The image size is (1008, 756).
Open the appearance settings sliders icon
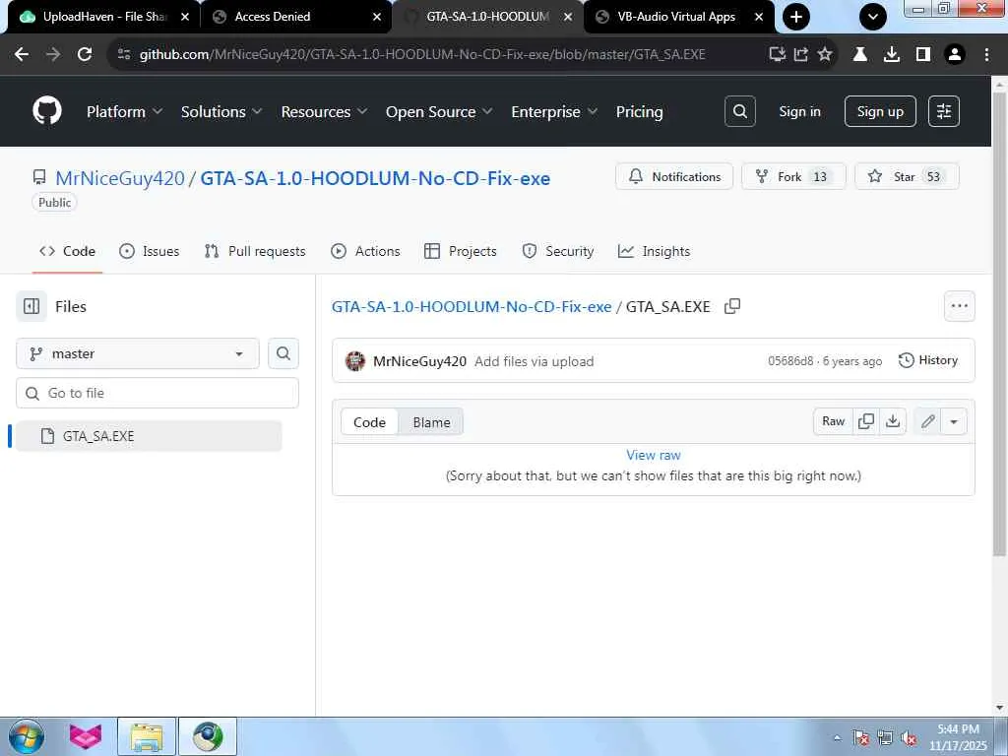(x=944, y=111)
